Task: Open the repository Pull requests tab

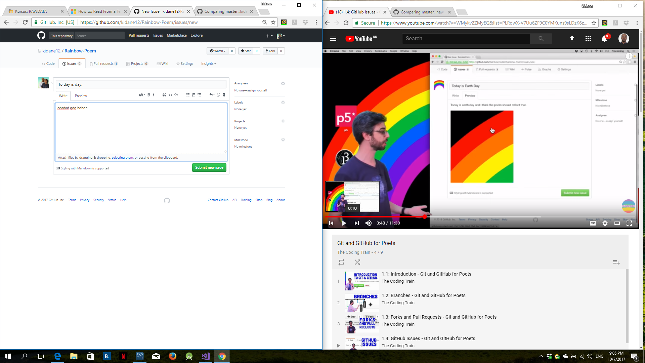Action: [103, 64]
